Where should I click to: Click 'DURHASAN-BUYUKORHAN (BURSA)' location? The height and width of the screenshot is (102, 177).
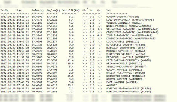tap(126, 48)
